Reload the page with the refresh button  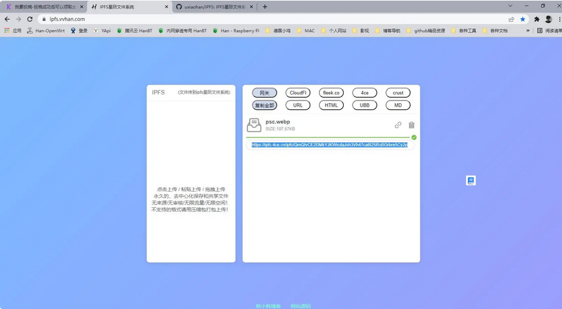(x=30, y=19)
